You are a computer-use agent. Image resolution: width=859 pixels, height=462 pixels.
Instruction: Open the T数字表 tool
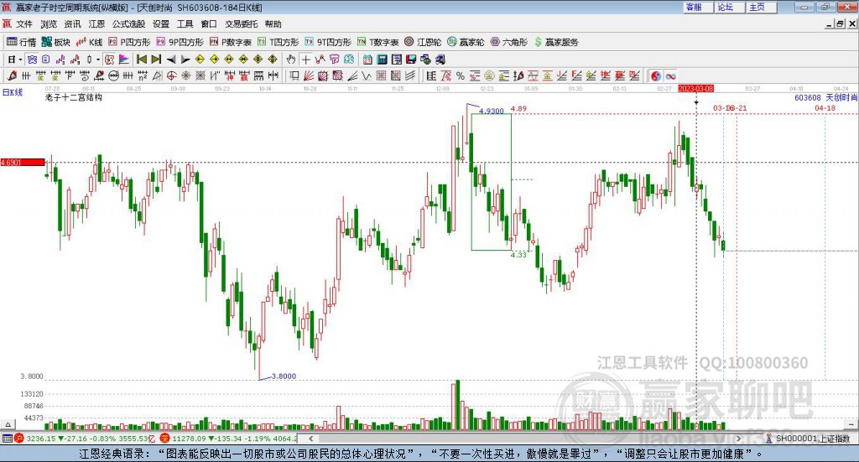click(378, 42)
